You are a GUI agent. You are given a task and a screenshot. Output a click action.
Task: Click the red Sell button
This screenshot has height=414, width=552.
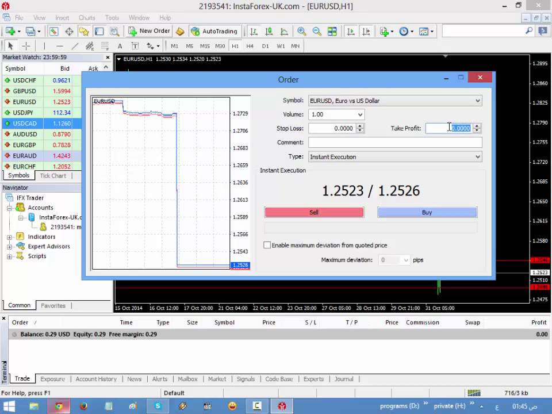click(x=314, y=212)
